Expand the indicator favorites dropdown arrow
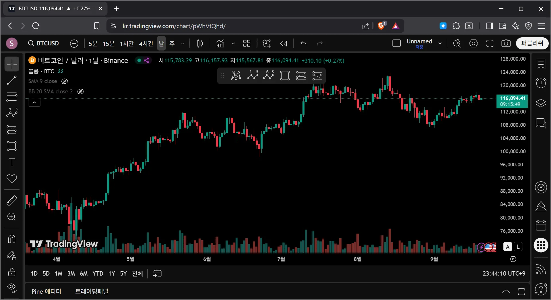Viewport: 551px width, 300px height. coord(233,44)
